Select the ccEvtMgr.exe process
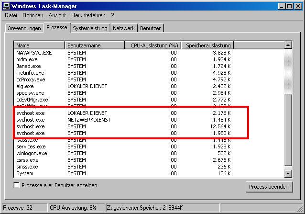 [x=124, y=100]
